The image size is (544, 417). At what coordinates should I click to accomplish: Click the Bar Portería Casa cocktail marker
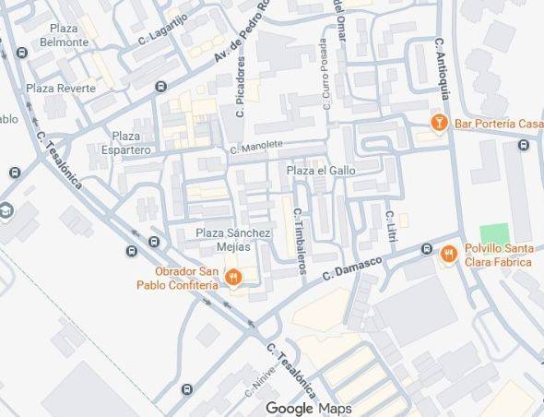pos(439,124)
